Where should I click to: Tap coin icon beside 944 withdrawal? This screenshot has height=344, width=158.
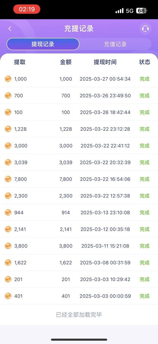[8, 212]
